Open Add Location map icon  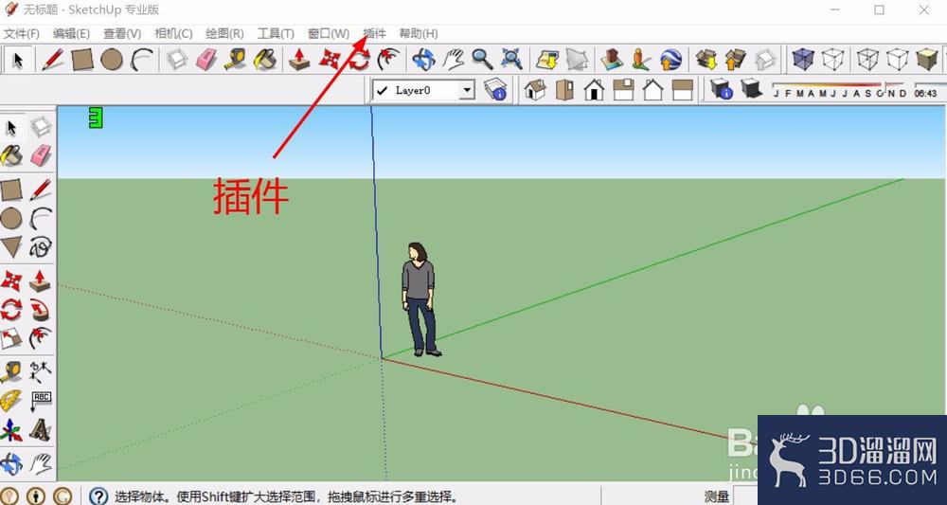pyautogui.click(x=547, y=59)
